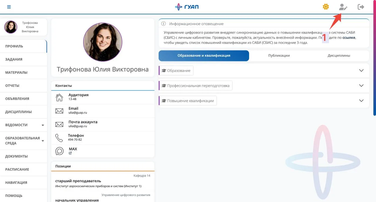Click the graduation cap icon beside Образование
Image resolution: width=376 pixels, height=202 pixels.
click(x=164, y=70)
